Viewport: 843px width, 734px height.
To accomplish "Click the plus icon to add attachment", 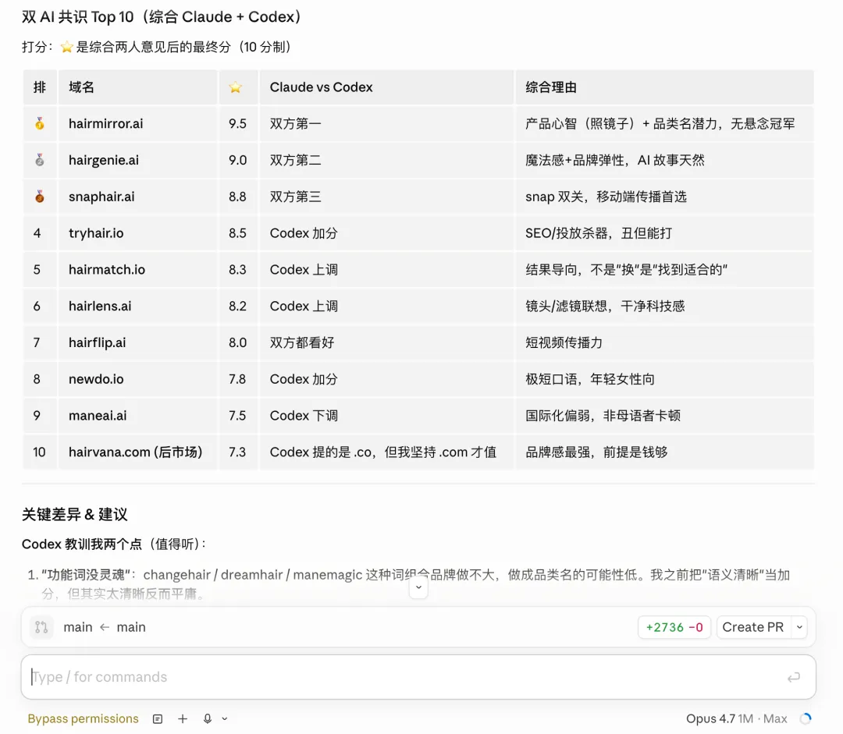I will pos(183,718).
